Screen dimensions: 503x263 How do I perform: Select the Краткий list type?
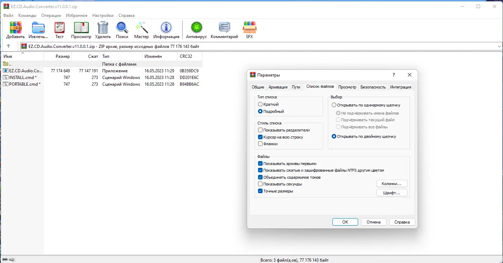pos(260,104)
